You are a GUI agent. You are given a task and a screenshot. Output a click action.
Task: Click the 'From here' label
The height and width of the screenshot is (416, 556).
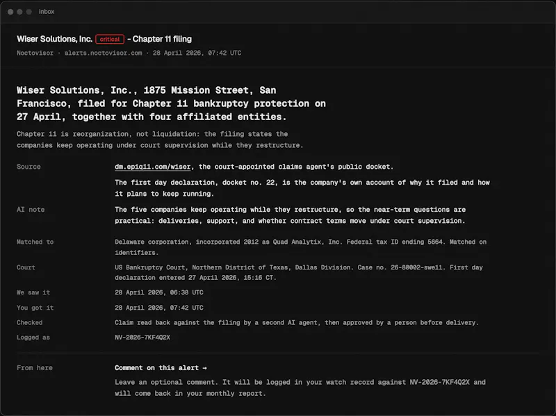(x=34, y=368)
